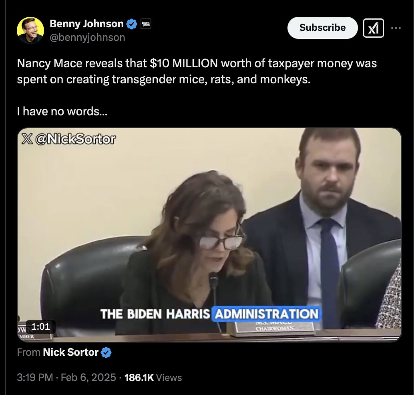The image size is (414, 395).
Task: Play the Nancy Mace hearing video
Action: [209, 235]
